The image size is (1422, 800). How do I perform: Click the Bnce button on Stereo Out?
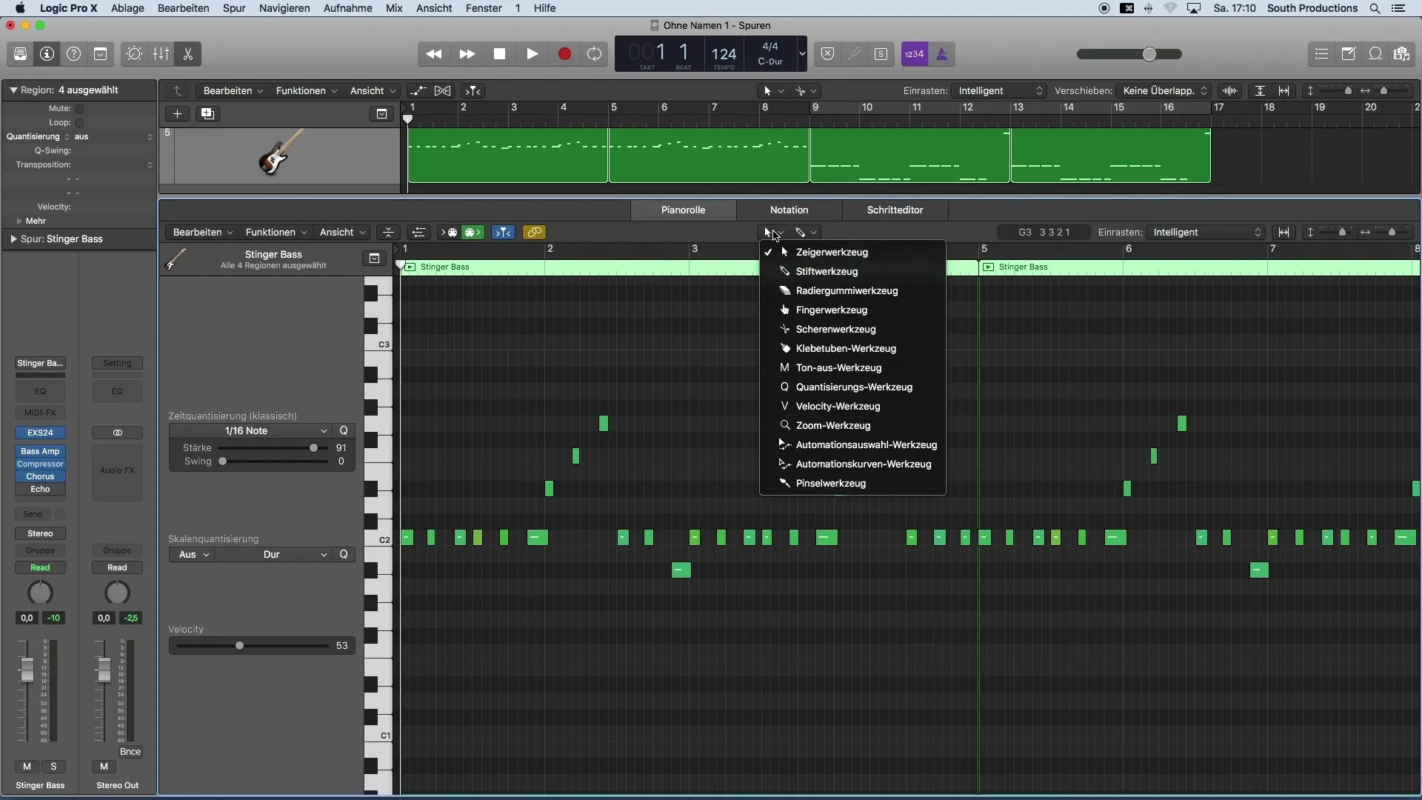pyautogui.click(x=130, y=752)
